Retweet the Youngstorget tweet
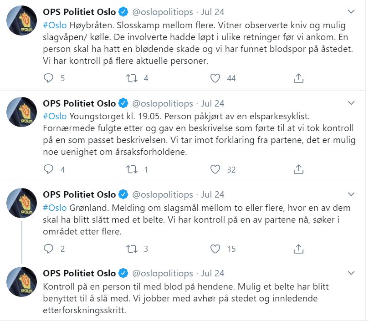The width and height of the screenshot is (369, 321). (132, 169)
